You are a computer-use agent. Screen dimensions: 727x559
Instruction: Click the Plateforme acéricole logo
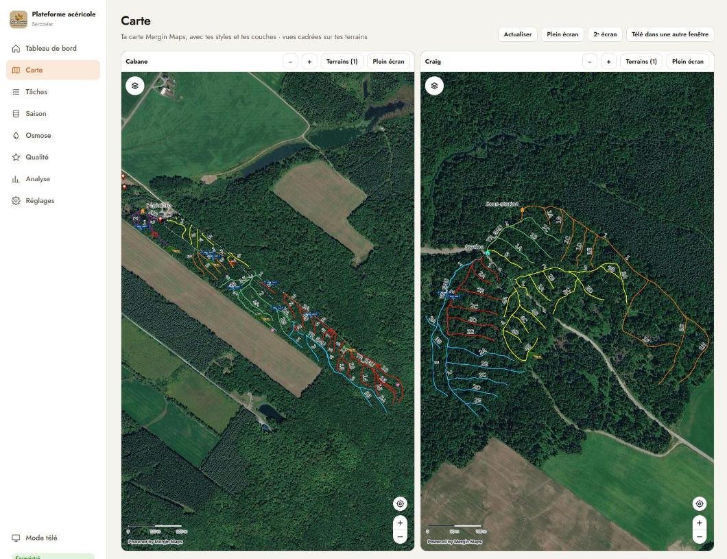(x=19, y=19)
